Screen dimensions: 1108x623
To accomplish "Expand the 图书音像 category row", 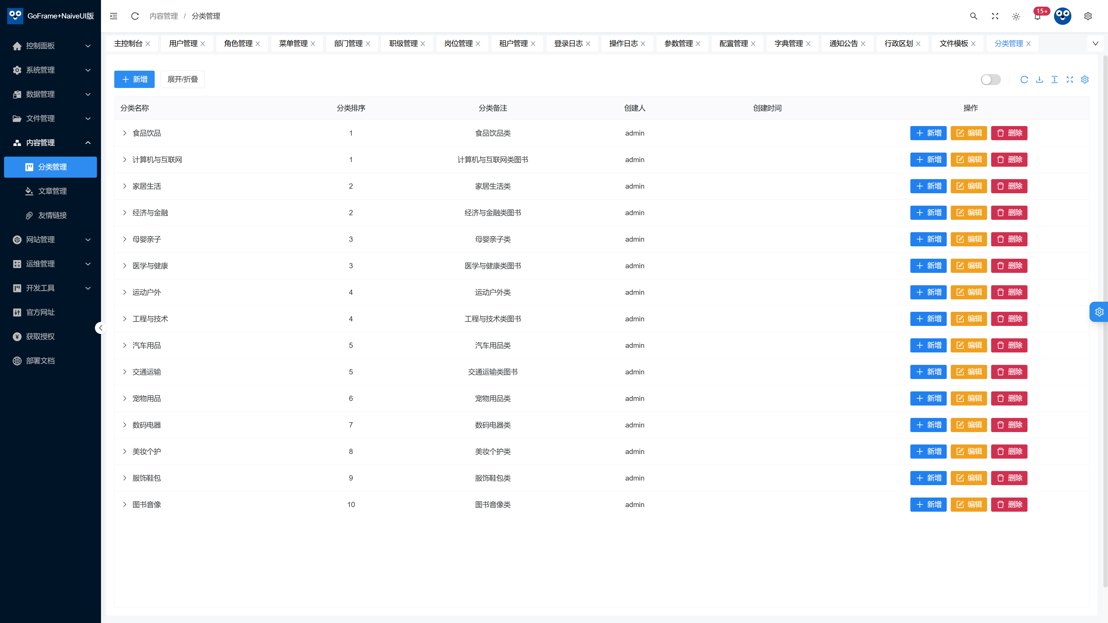I will coord(125,504).
